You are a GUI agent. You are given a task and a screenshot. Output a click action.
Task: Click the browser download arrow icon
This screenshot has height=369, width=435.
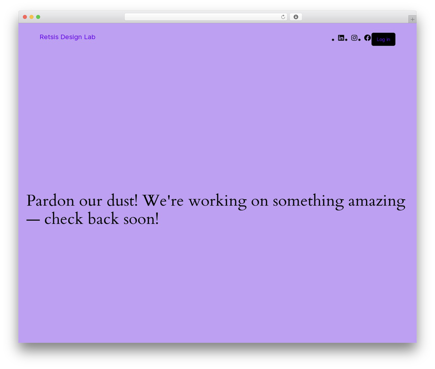pyautogui.click(x=296, y=17)
